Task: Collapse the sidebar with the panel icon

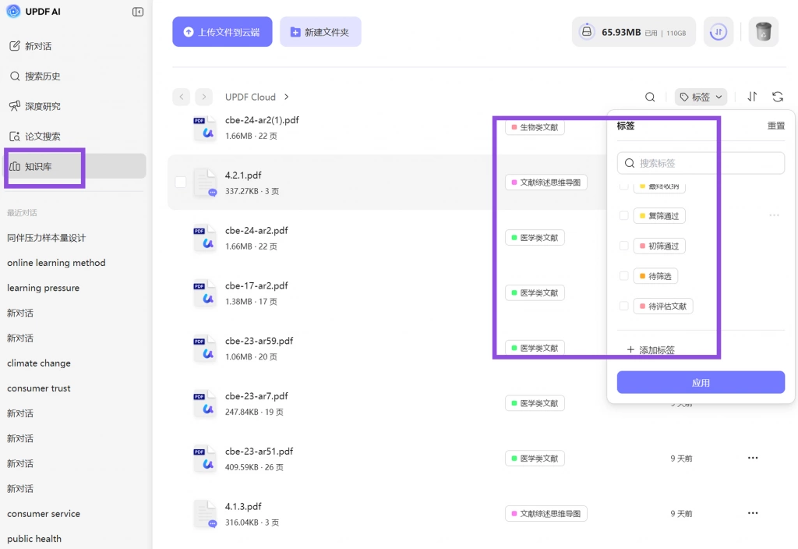Action: [137, 12]
